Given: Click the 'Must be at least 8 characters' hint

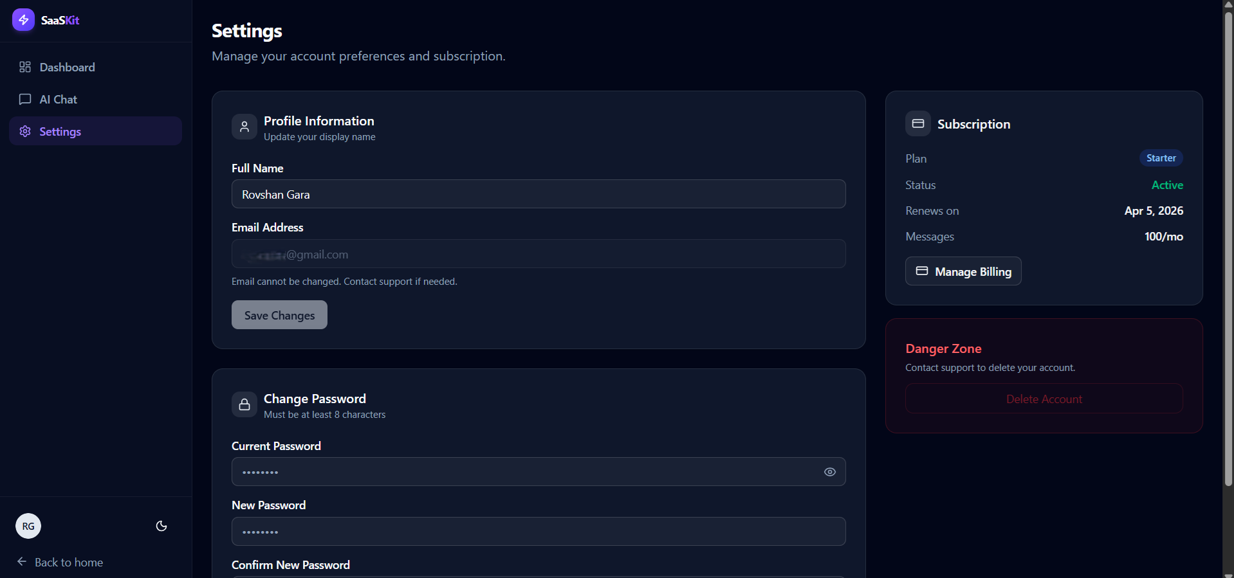Looking at the screenshot, I should click(324, 415).
